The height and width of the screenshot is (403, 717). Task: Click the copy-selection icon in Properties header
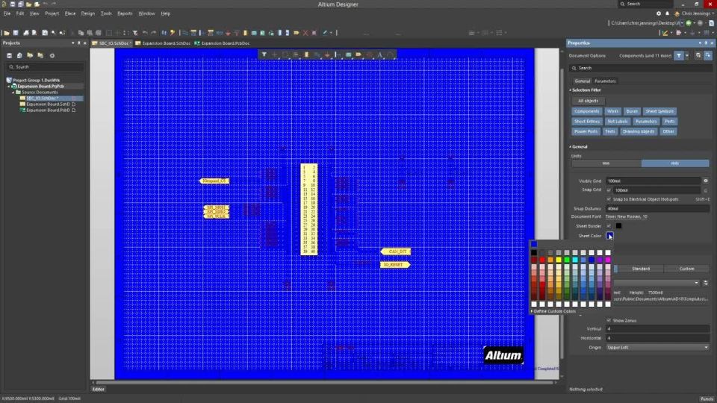tap(698, 55)
